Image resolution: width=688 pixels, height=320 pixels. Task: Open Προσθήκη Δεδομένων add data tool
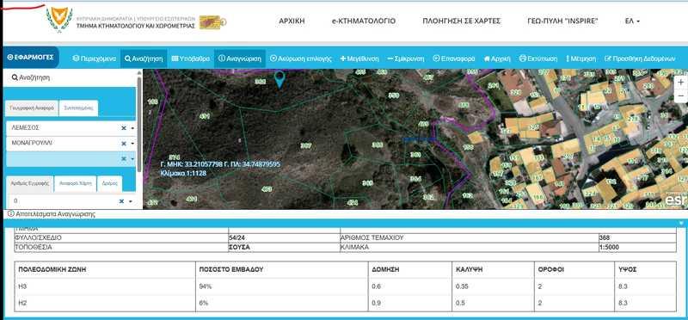(x=639, y=58)
